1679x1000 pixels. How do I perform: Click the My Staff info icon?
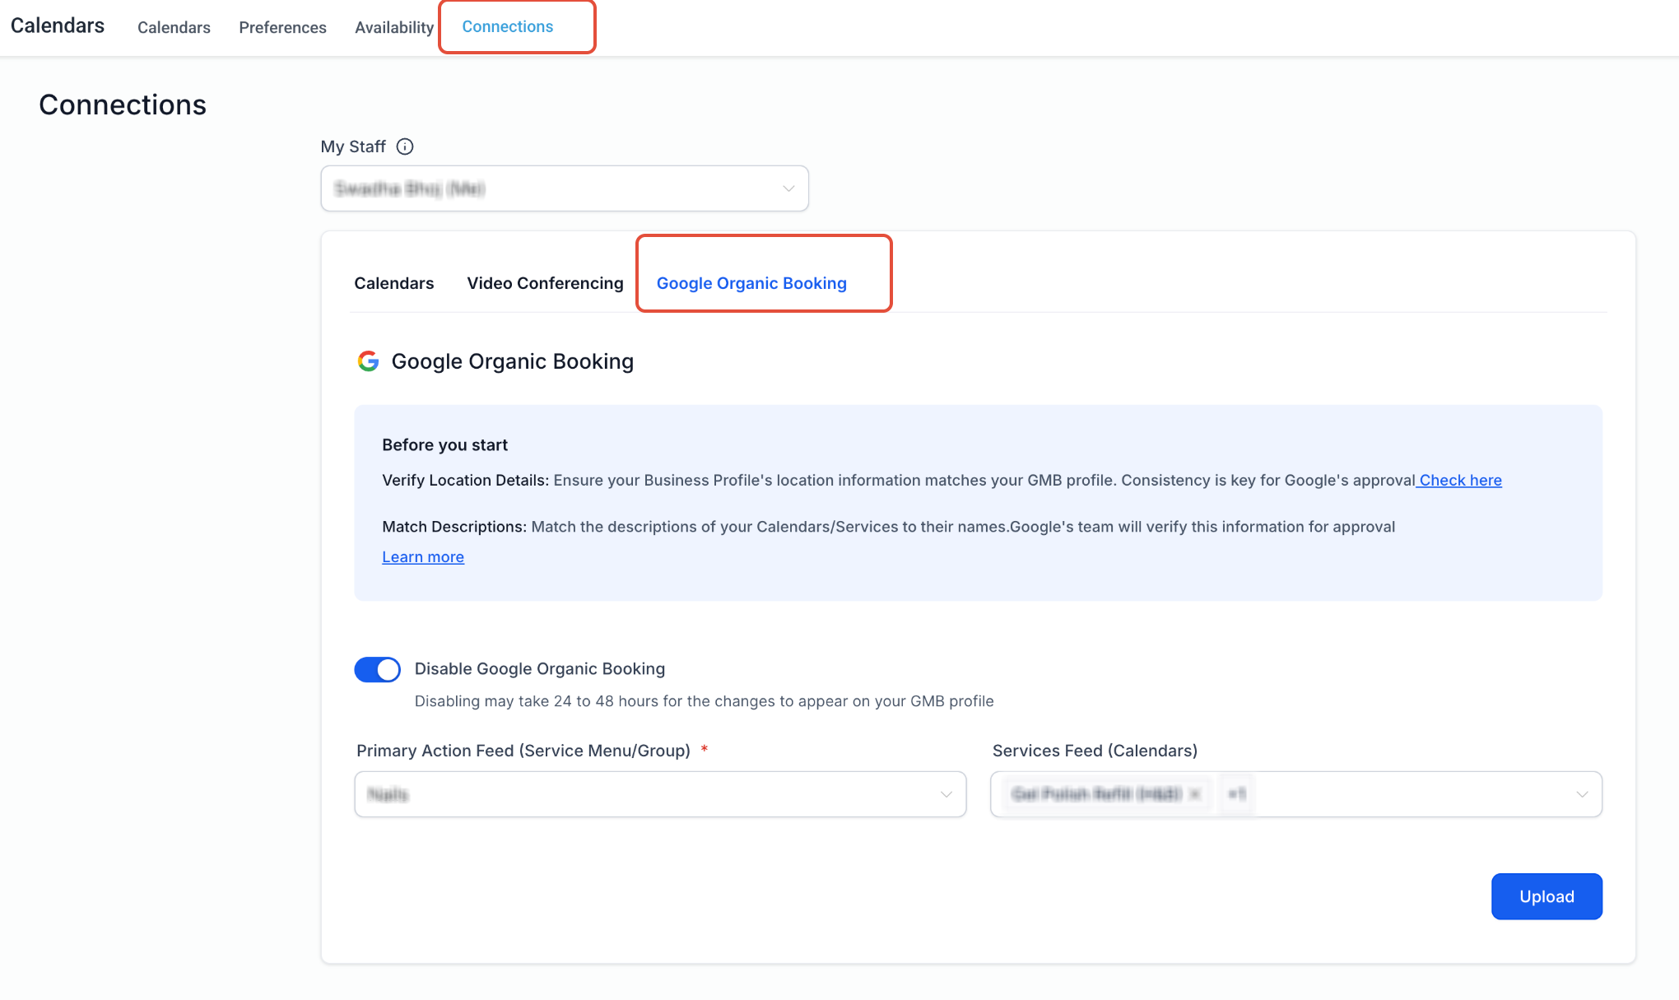point(405,147)
